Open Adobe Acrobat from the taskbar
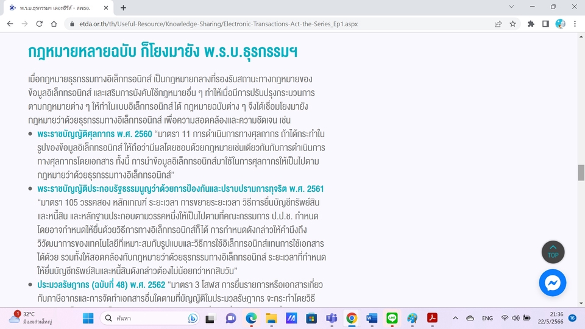585x329 pixels. (x=432, y=318)
